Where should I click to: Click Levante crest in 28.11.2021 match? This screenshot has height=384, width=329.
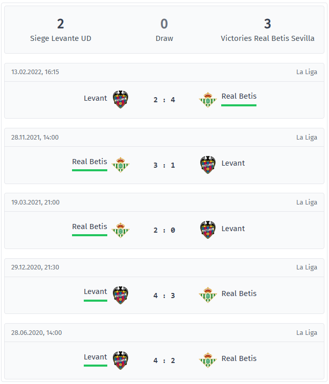coord(208,165)
